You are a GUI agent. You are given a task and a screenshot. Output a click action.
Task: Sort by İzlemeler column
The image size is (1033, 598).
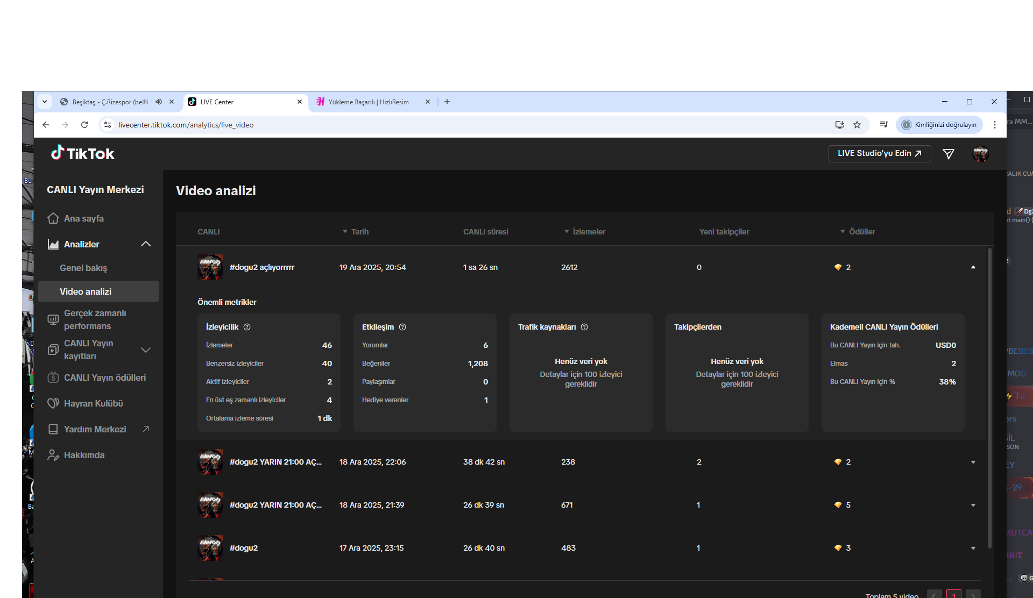pyautogui.click(x=584, y=232)
